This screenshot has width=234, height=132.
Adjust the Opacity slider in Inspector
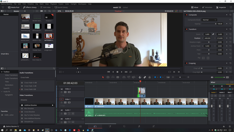209,24
